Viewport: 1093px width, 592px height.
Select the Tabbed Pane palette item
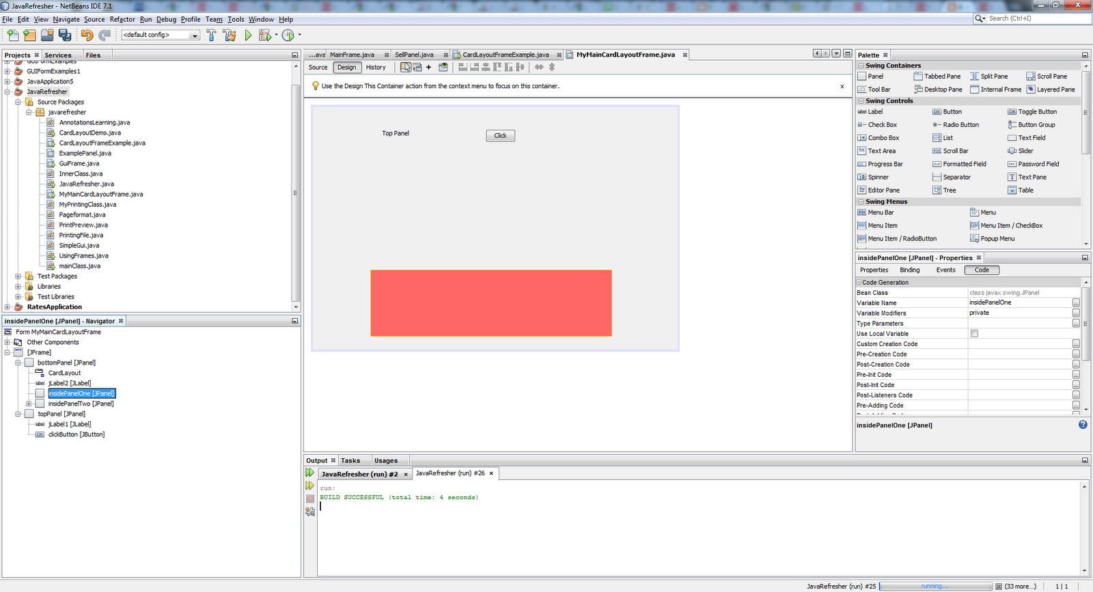point(937,76)
